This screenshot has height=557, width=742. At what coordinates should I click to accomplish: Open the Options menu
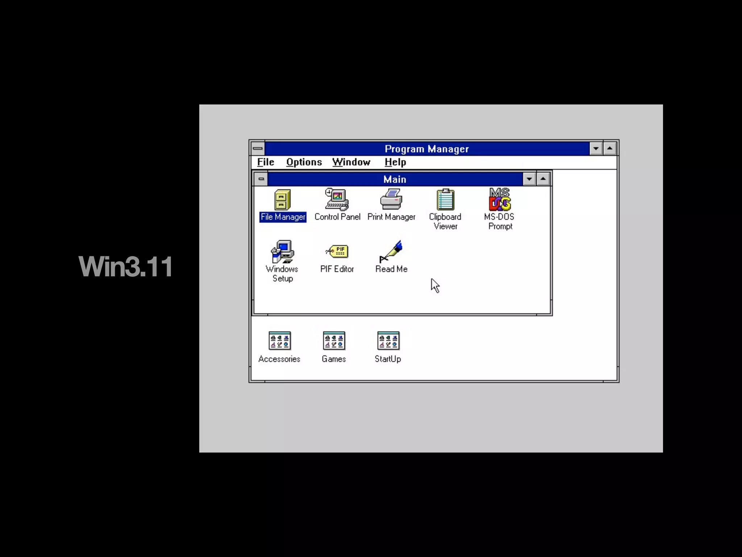(304, 162)
